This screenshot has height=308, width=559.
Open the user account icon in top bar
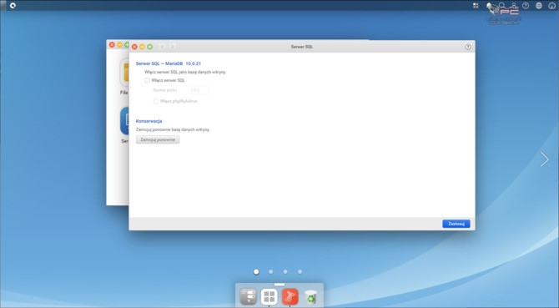click(x=514, y=5)
